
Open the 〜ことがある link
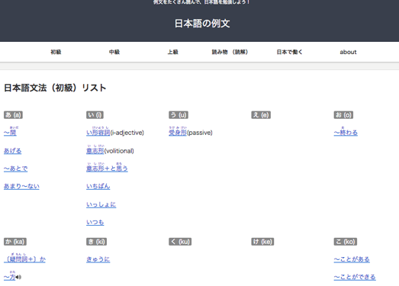pyautogui.click(x=352, y=259)
